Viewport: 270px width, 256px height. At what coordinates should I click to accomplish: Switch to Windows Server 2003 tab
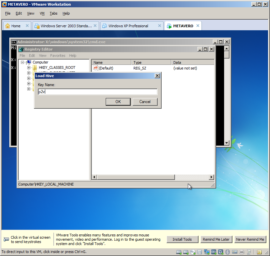point(66,26)
